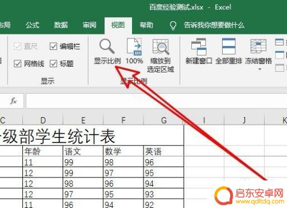Select the 年龄 header cell
This screenshot has height=208, width=287.
point(43,151)
